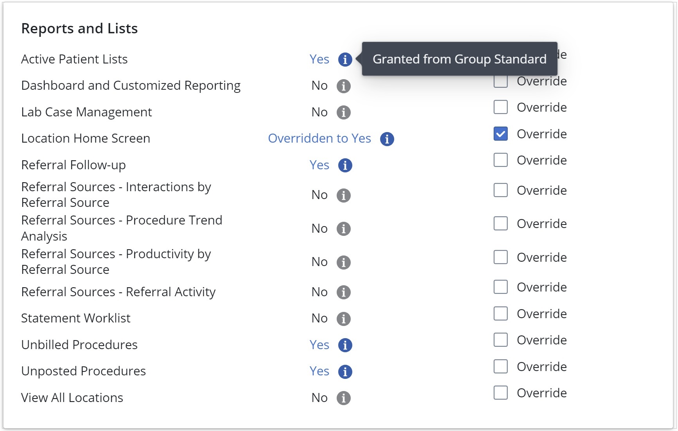Open info icon for Lab Case Management
Screen dimensions: 678x431
pos(344,112)
